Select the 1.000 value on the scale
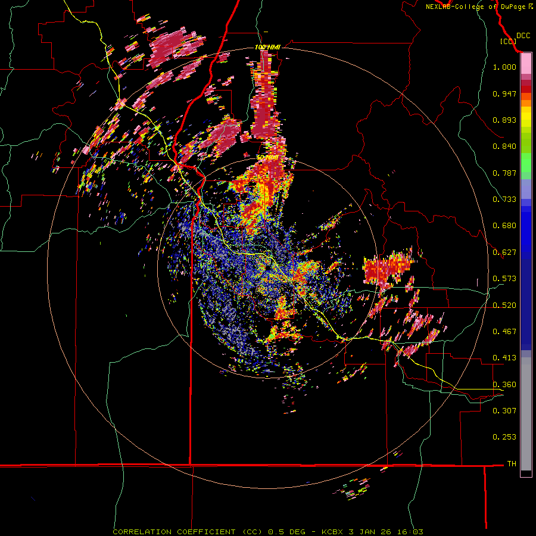536x536 pixels. coord(504,67)
